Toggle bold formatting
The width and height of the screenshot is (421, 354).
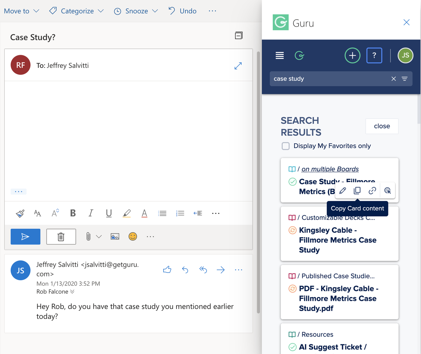[x=73, y=213]
